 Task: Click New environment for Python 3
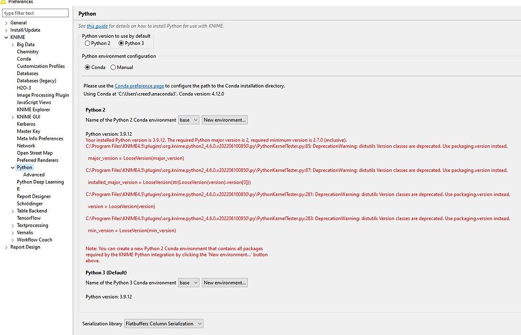[224, 282]
